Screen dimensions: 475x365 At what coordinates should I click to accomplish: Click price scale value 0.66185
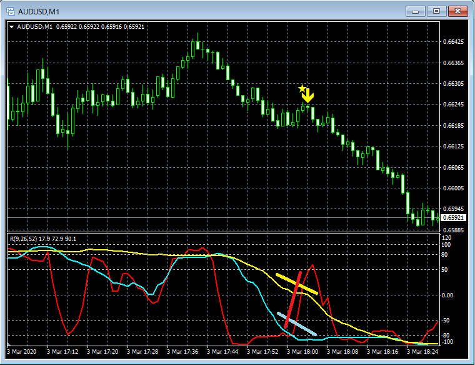coord(453,125)
